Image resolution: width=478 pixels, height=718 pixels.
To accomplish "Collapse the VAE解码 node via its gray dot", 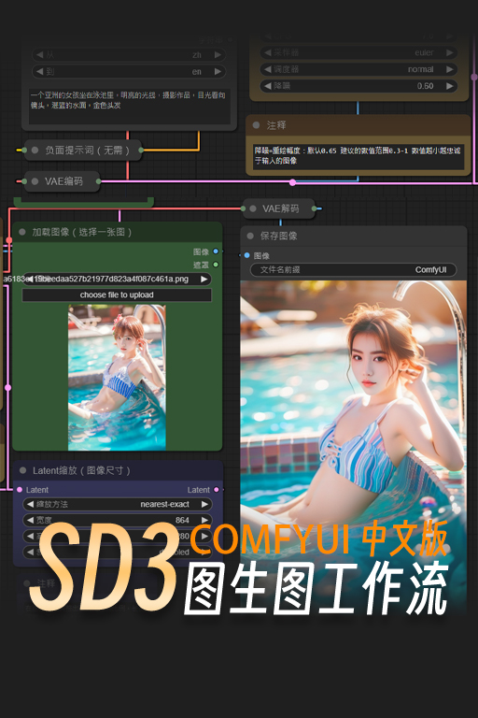I will pyautogui.click(x=252, y=208).
